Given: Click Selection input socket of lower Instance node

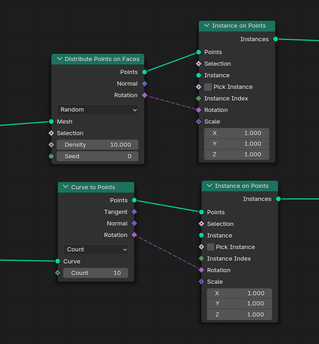Looking at the screenshot, I should point(202,224).
